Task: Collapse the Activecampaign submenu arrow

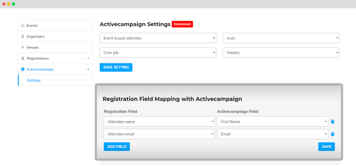Action: [x=88, y=70]
